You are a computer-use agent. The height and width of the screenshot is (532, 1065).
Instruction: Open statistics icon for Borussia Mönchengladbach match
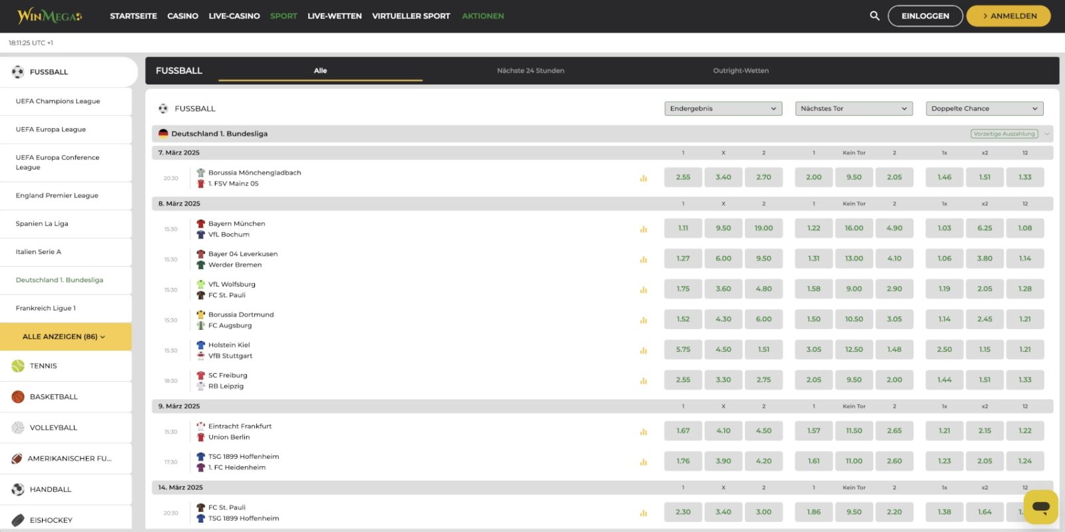[x=644, y=178]
